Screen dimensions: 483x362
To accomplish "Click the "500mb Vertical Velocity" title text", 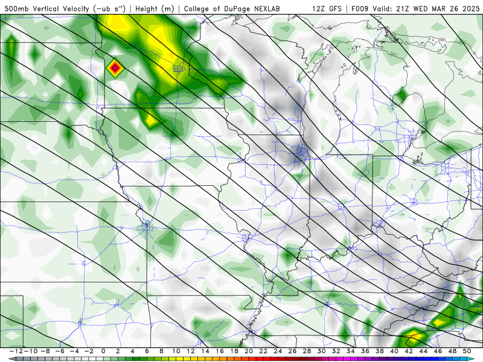I will (x=47, y=8).
